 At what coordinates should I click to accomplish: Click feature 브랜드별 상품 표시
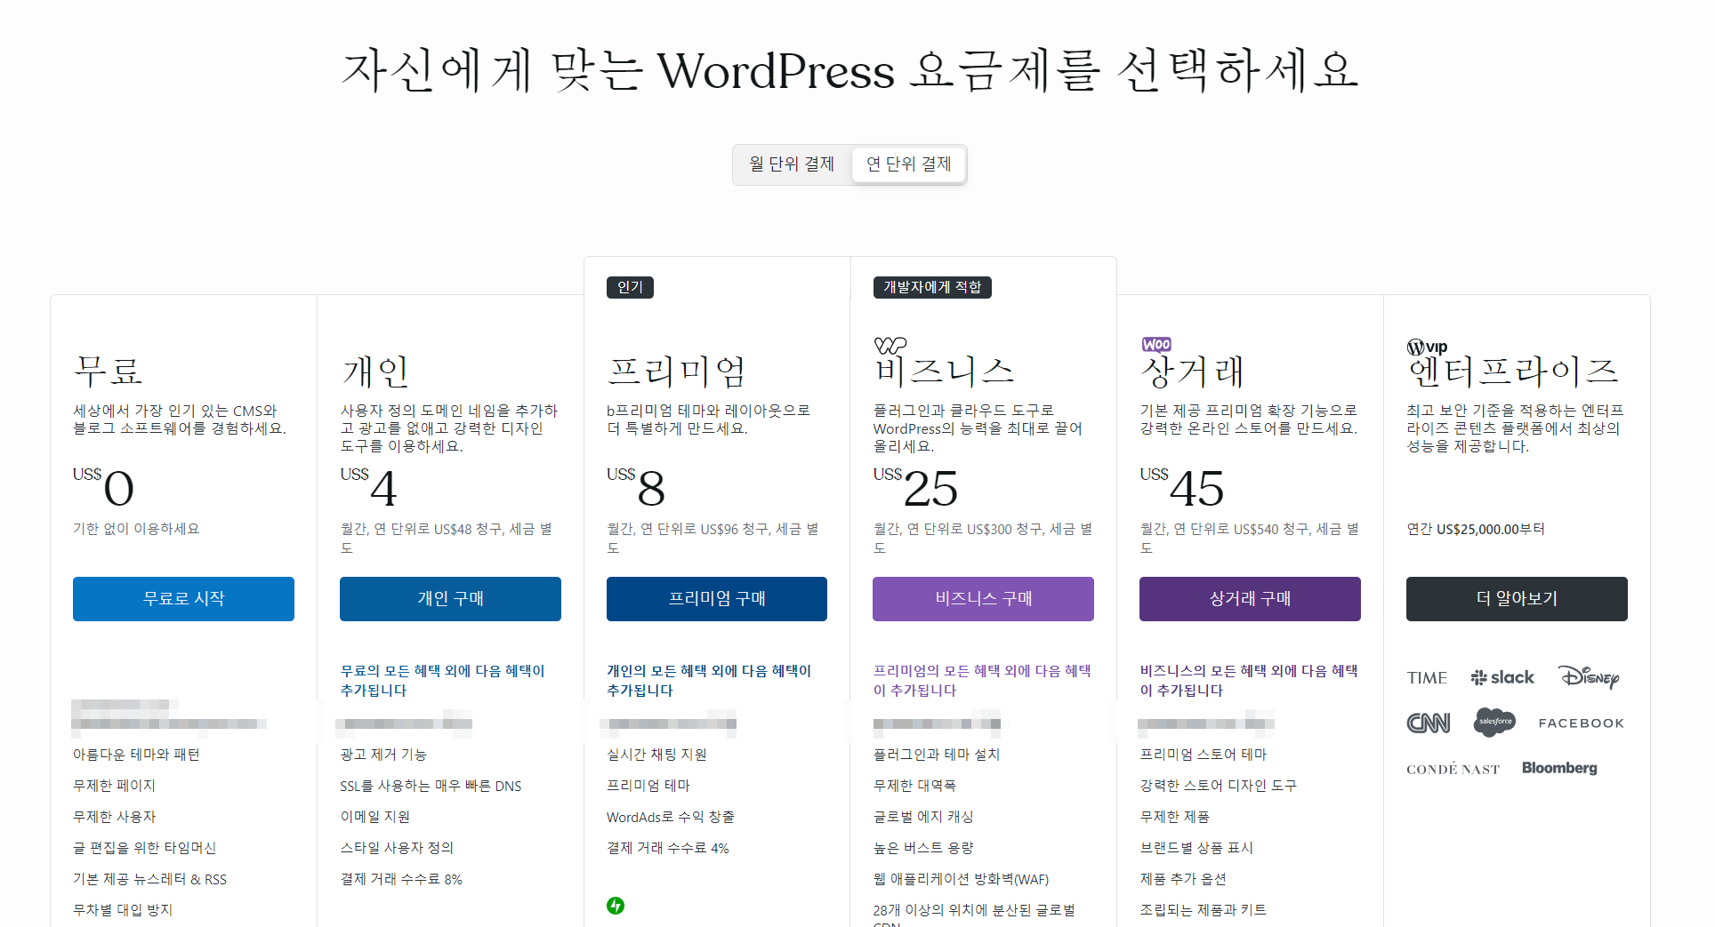1196,848
